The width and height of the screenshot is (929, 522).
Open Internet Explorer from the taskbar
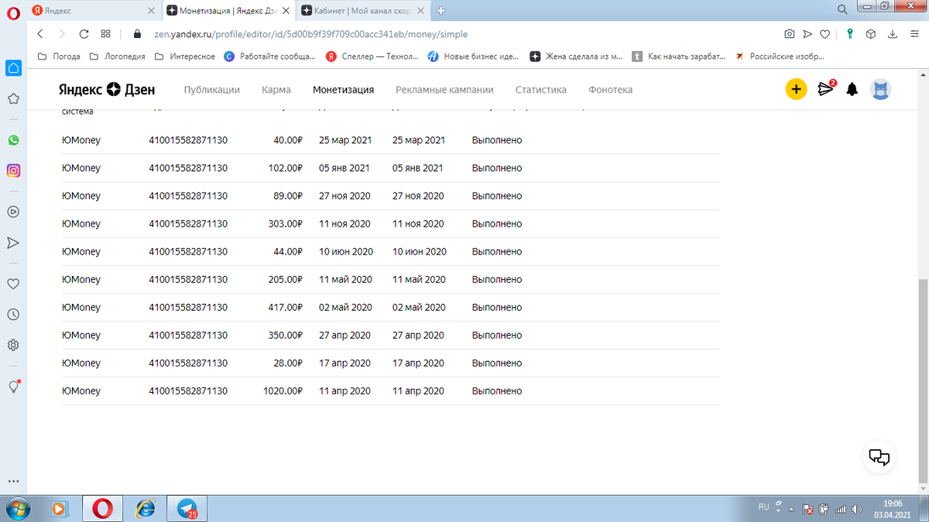point(145,509)
